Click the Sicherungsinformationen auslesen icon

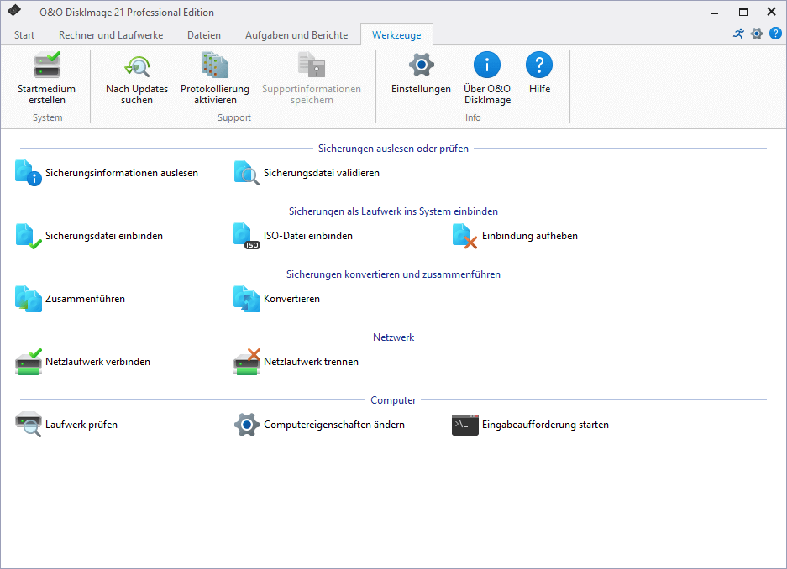pyautogui.click(x=28, y=173)
